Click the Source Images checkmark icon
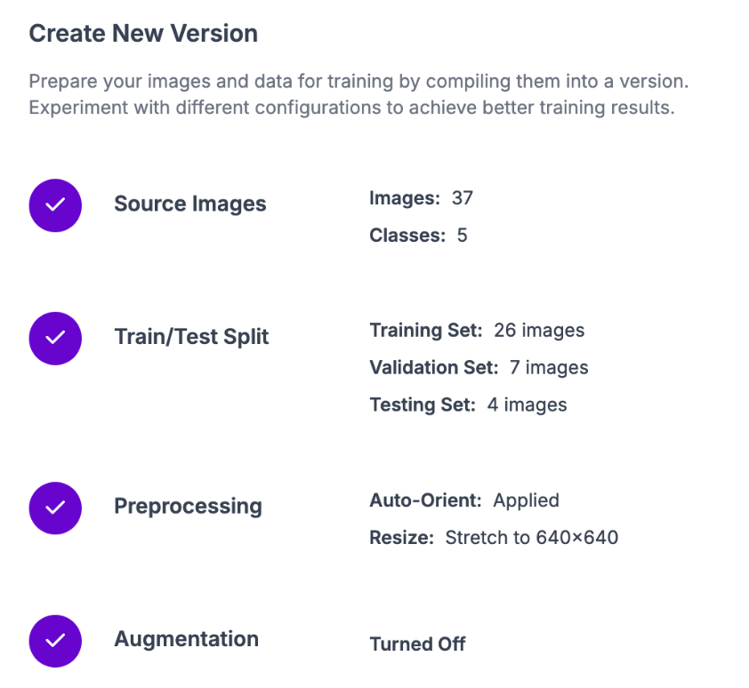The height and width of the screenshot is (688, 749). (x=55, y=205)
